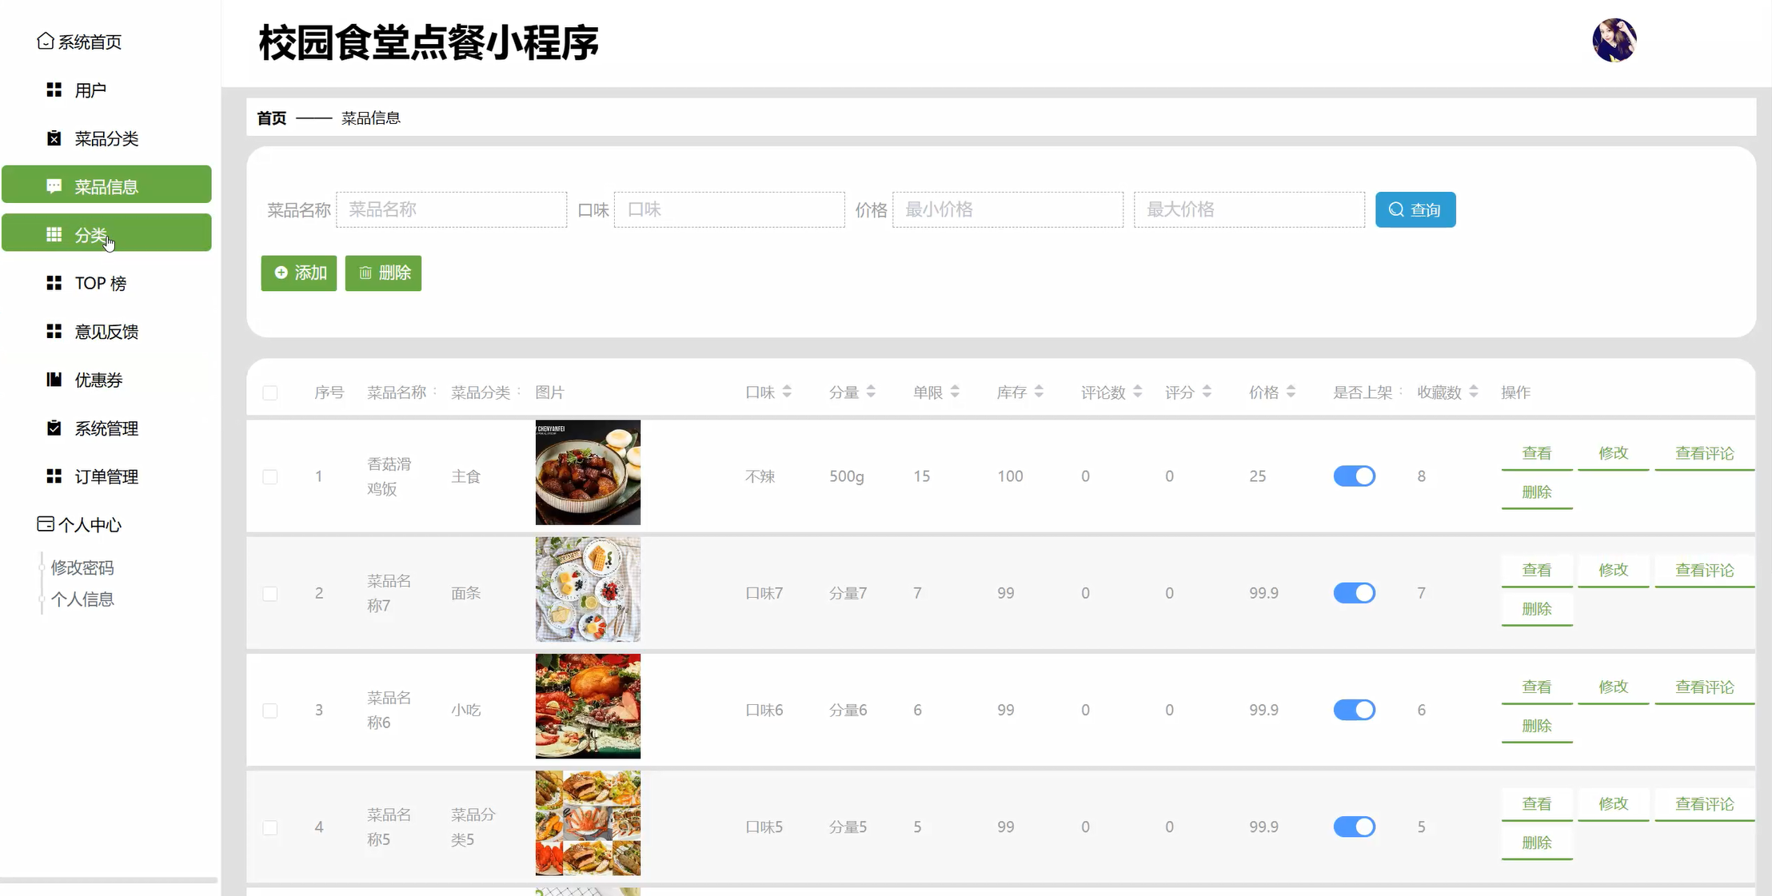Sort table by 库存 column arrows
The image size is (1772, 896).
click(1039, 392)
